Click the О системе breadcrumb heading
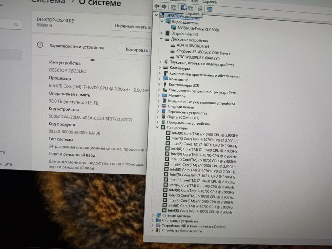 point(100,3)
